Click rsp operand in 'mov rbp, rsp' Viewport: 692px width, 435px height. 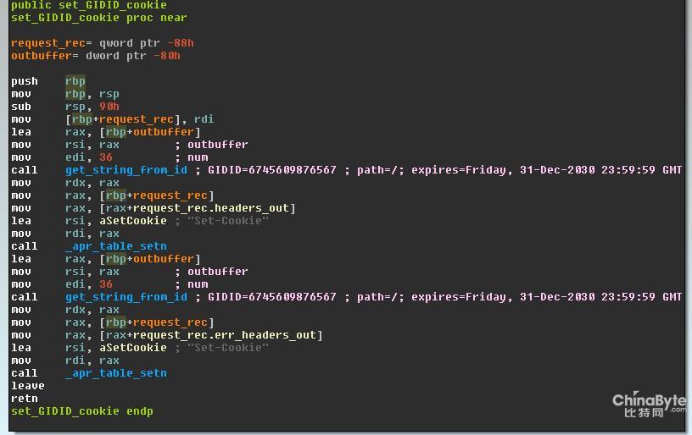click(109, 94)
